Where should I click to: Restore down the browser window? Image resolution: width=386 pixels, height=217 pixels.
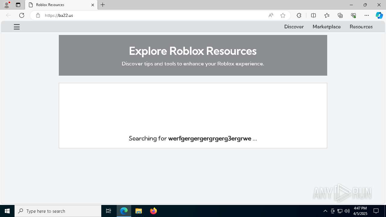[x=365, y=5]
